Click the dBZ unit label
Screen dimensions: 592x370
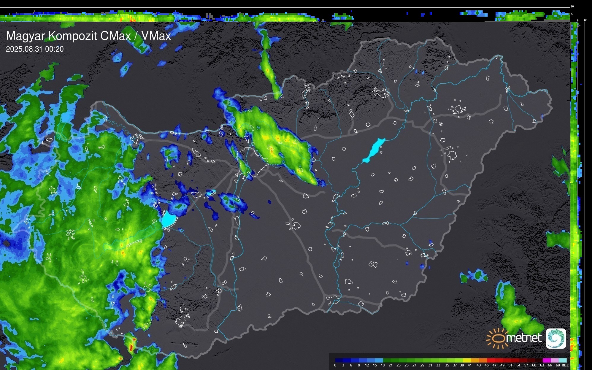565,365
